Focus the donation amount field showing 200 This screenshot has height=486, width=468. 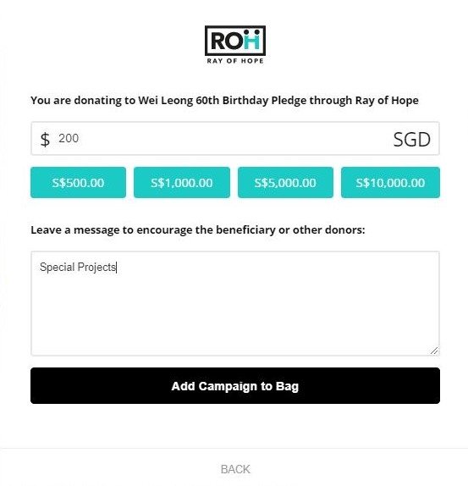235,138
